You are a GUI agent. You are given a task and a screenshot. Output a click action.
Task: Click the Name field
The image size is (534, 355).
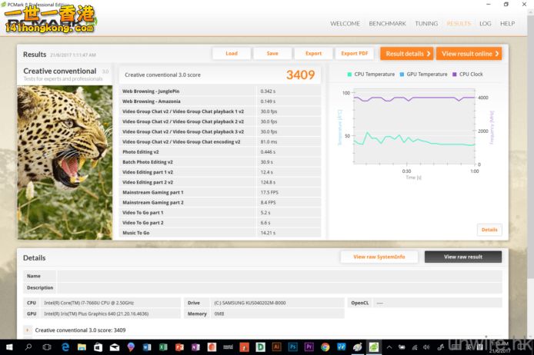[279, 276]
